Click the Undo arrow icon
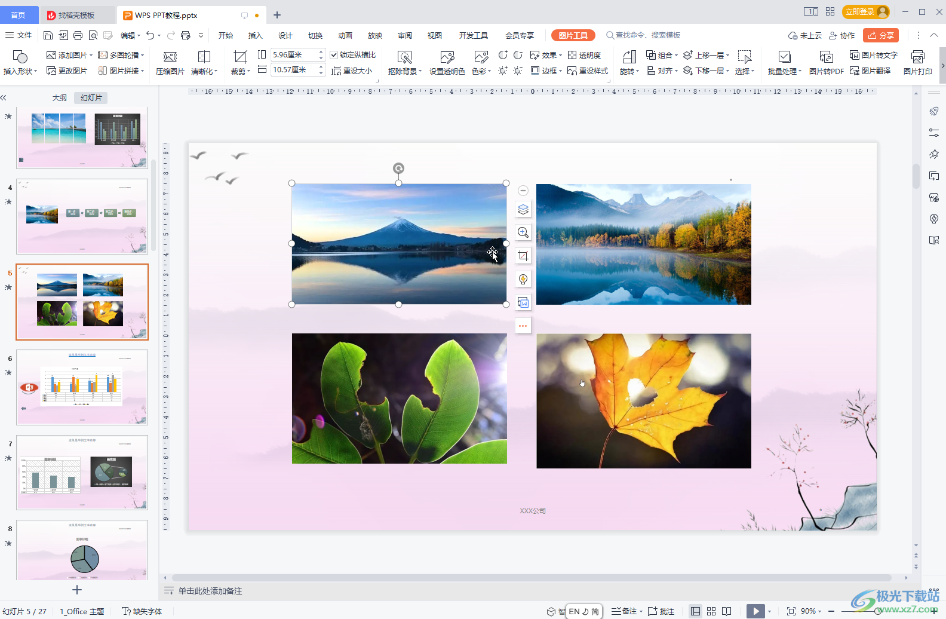The image size is (946, 619). pyautogui.click(x=150, y=35)
